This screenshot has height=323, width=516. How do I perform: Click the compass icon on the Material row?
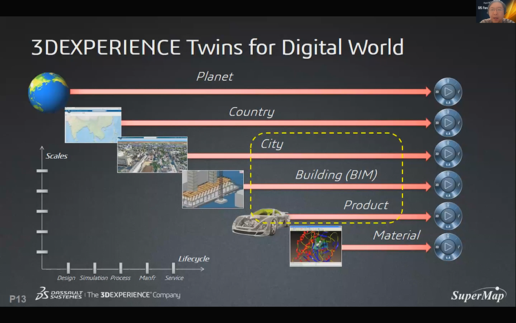click(x=448, y=247)
